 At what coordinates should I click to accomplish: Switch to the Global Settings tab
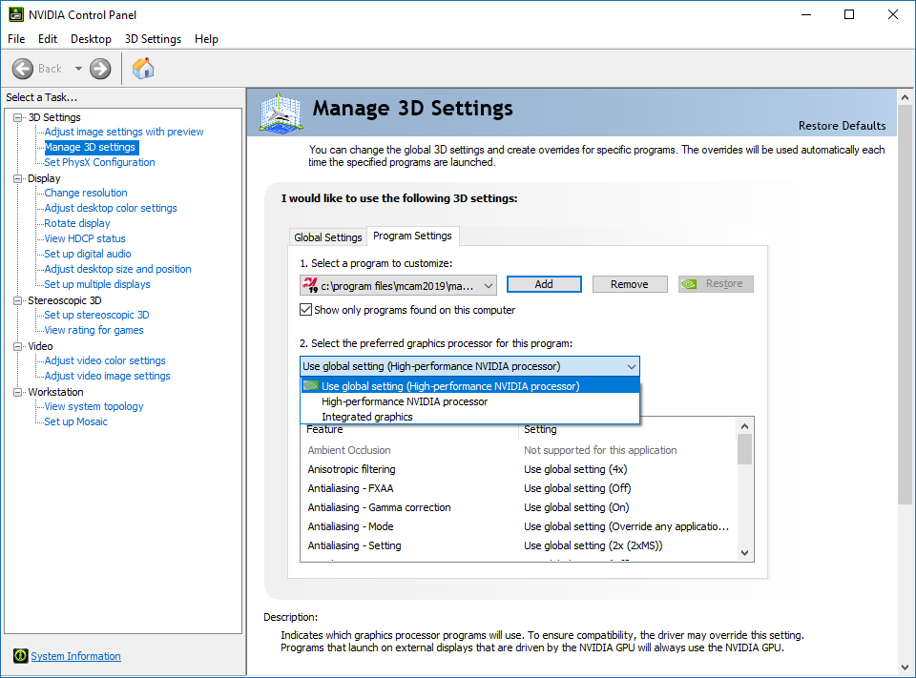coord(327,237)
